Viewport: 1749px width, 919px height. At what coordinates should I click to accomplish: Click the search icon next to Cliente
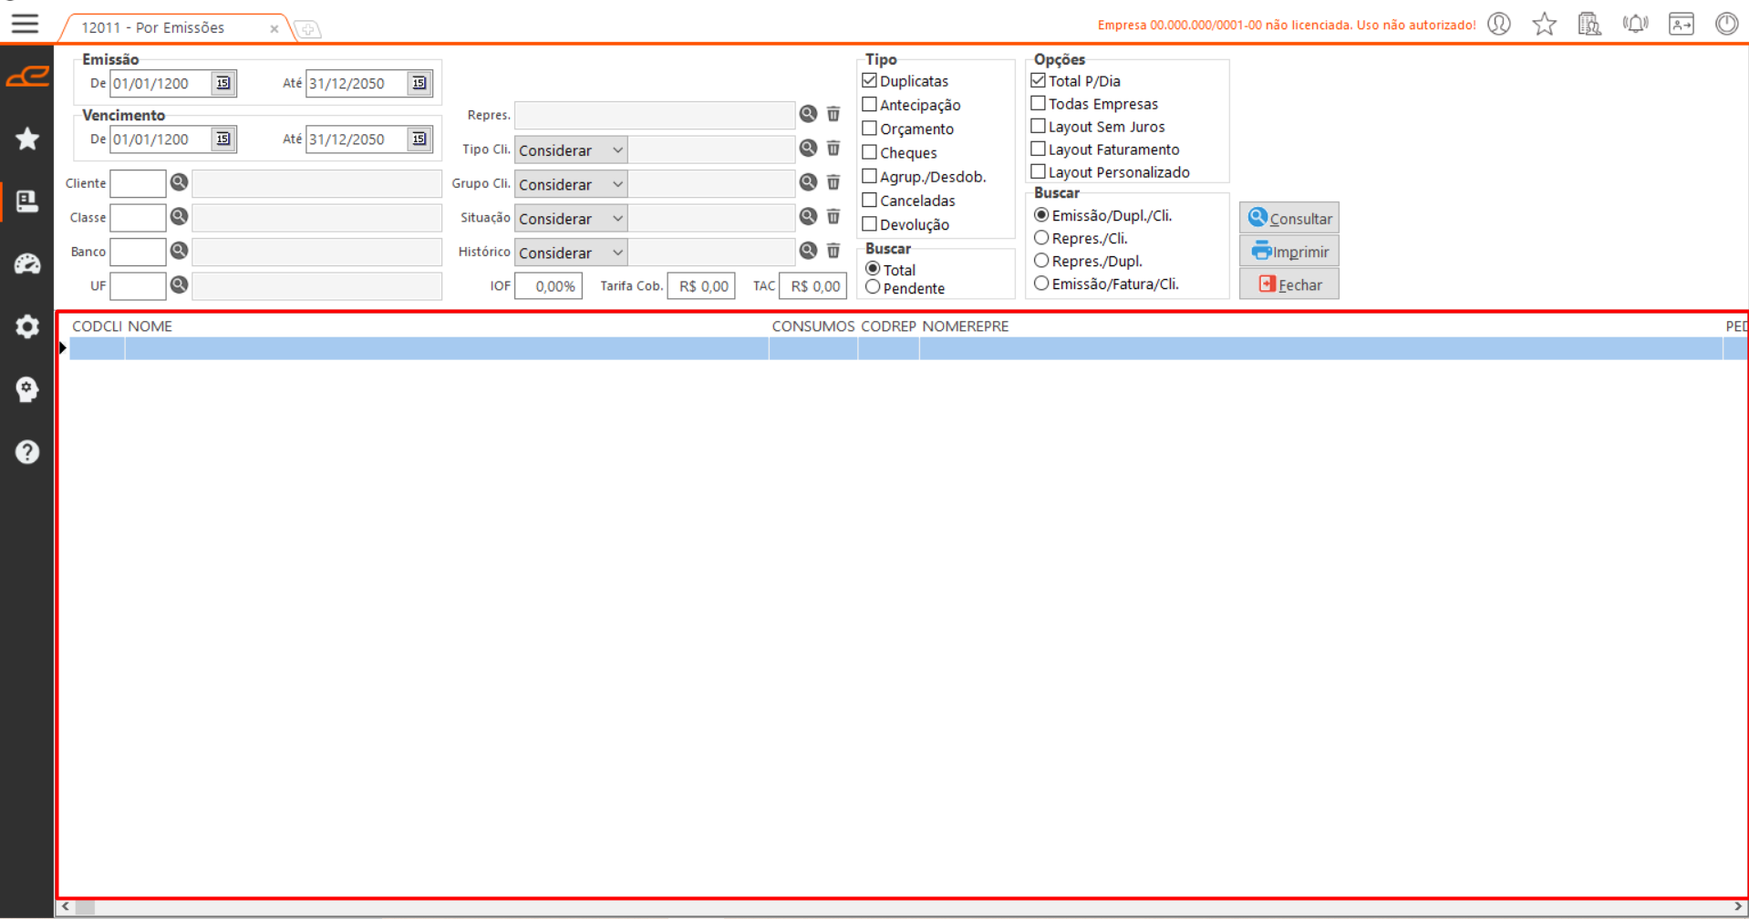(180, 183)
